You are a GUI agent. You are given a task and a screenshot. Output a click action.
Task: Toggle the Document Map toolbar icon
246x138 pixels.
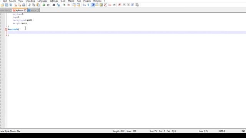coord(101,5)
